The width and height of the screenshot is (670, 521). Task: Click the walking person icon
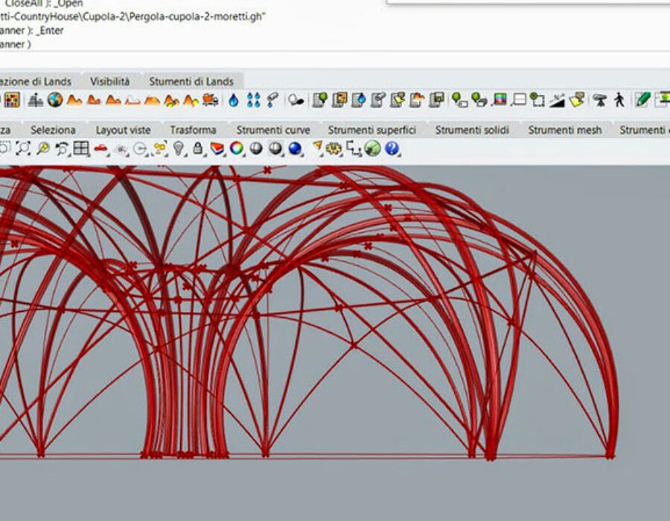tap(619, 100)
